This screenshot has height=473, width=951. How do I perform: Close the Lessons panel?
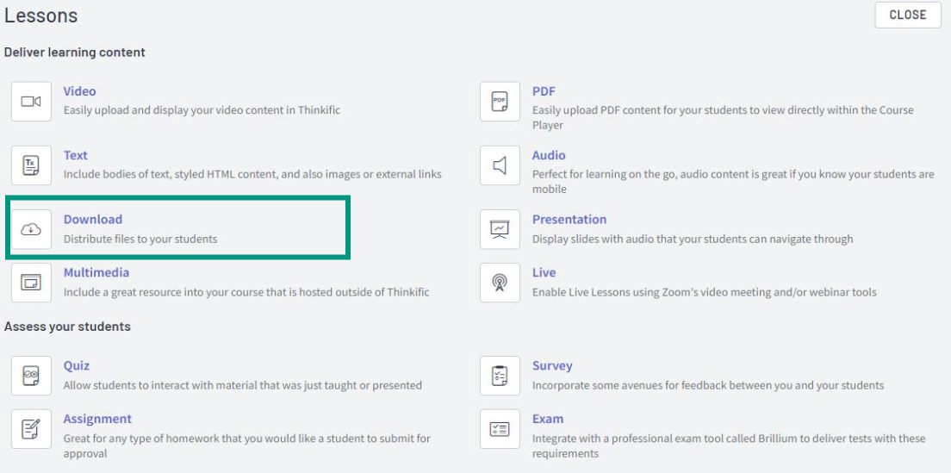908,16
